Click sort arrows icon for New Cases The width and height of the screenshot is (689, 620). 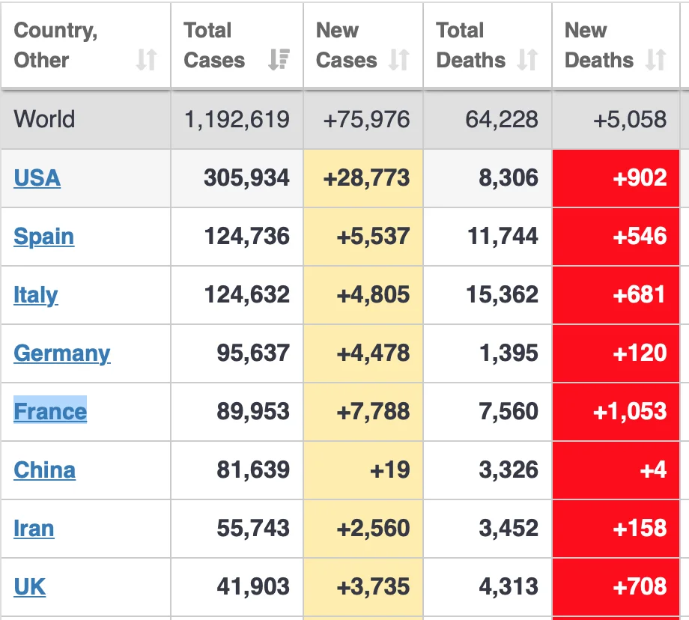pos(399,60)
